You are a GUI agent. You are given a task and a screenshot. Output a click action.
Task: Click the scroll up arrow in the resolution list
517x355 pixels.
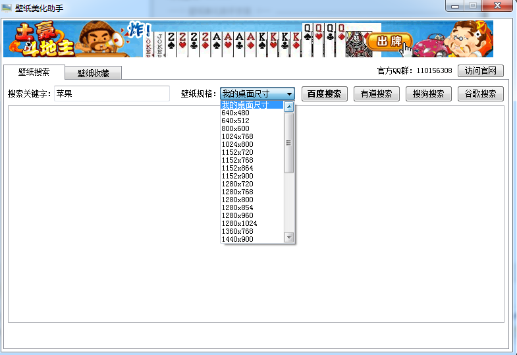coord(288,106)
